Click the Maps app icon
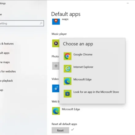 pos(56,21)
